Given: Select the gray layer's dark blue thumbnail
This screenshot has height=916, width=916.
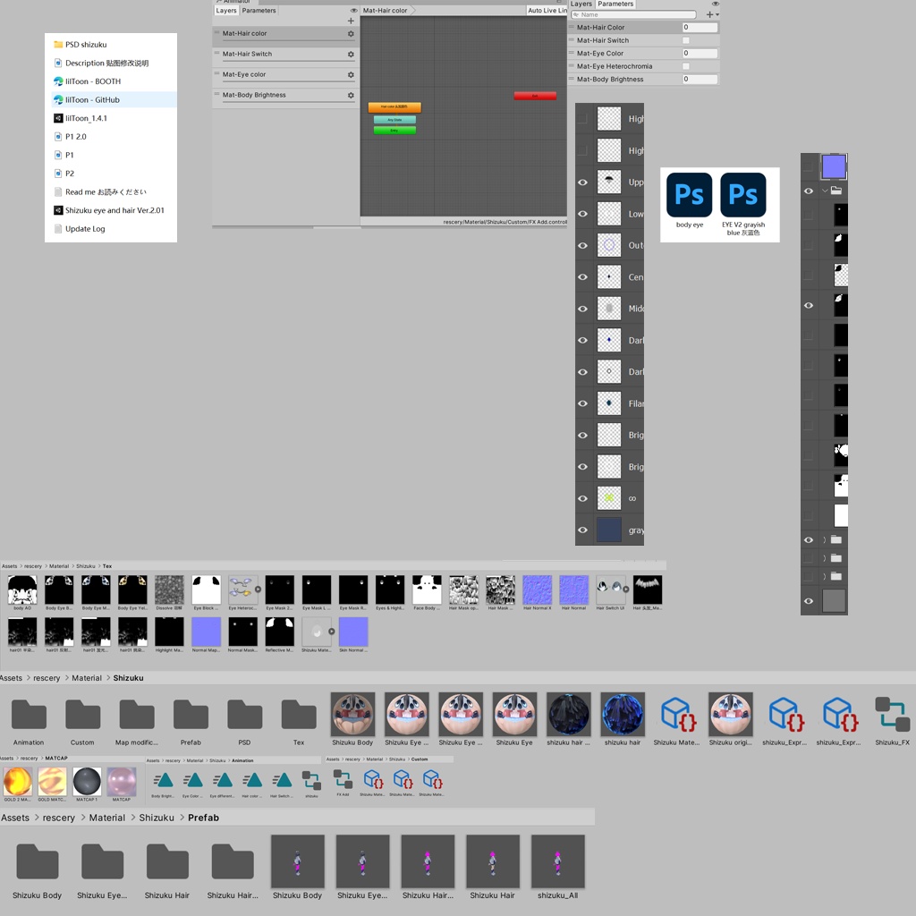Looking at the screenshot, I should pos(608,530).
